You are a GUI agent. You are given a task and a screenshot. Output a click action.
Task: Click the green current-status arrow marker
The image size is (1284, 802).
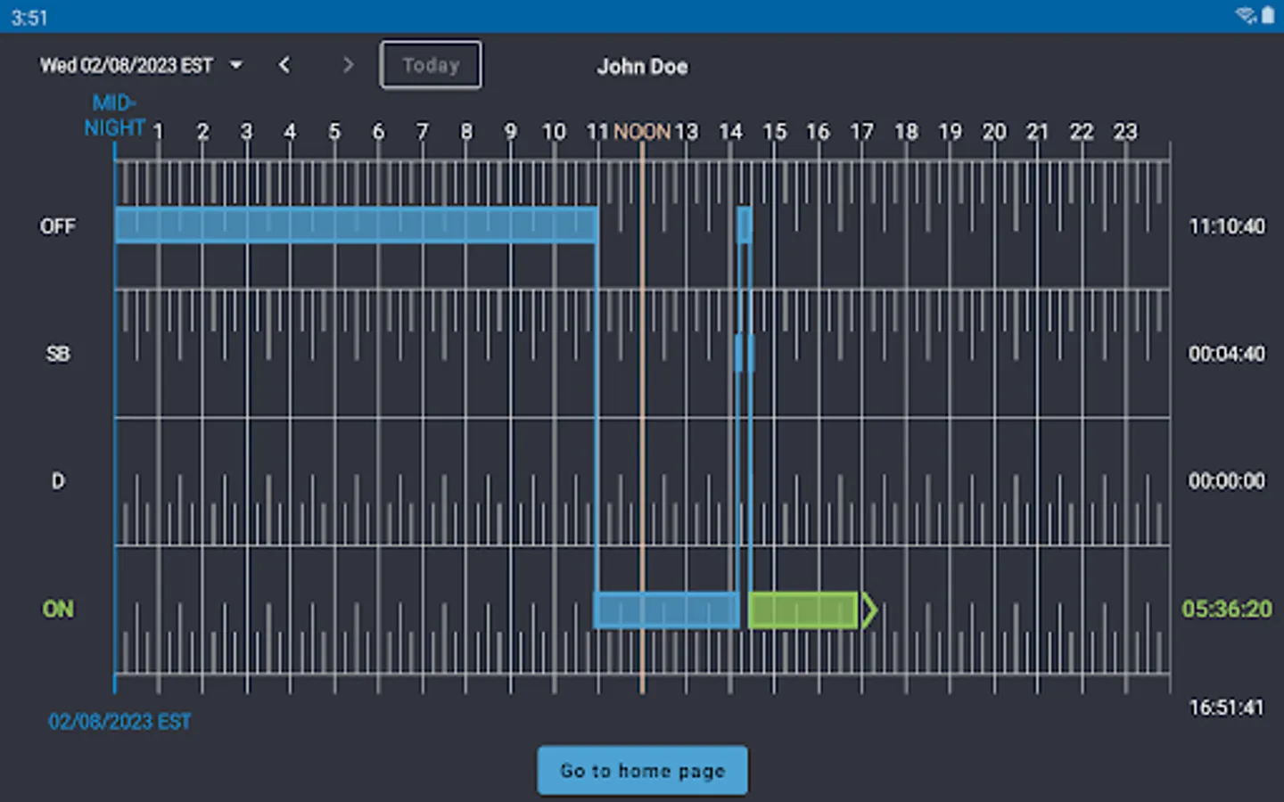[867, 610]
